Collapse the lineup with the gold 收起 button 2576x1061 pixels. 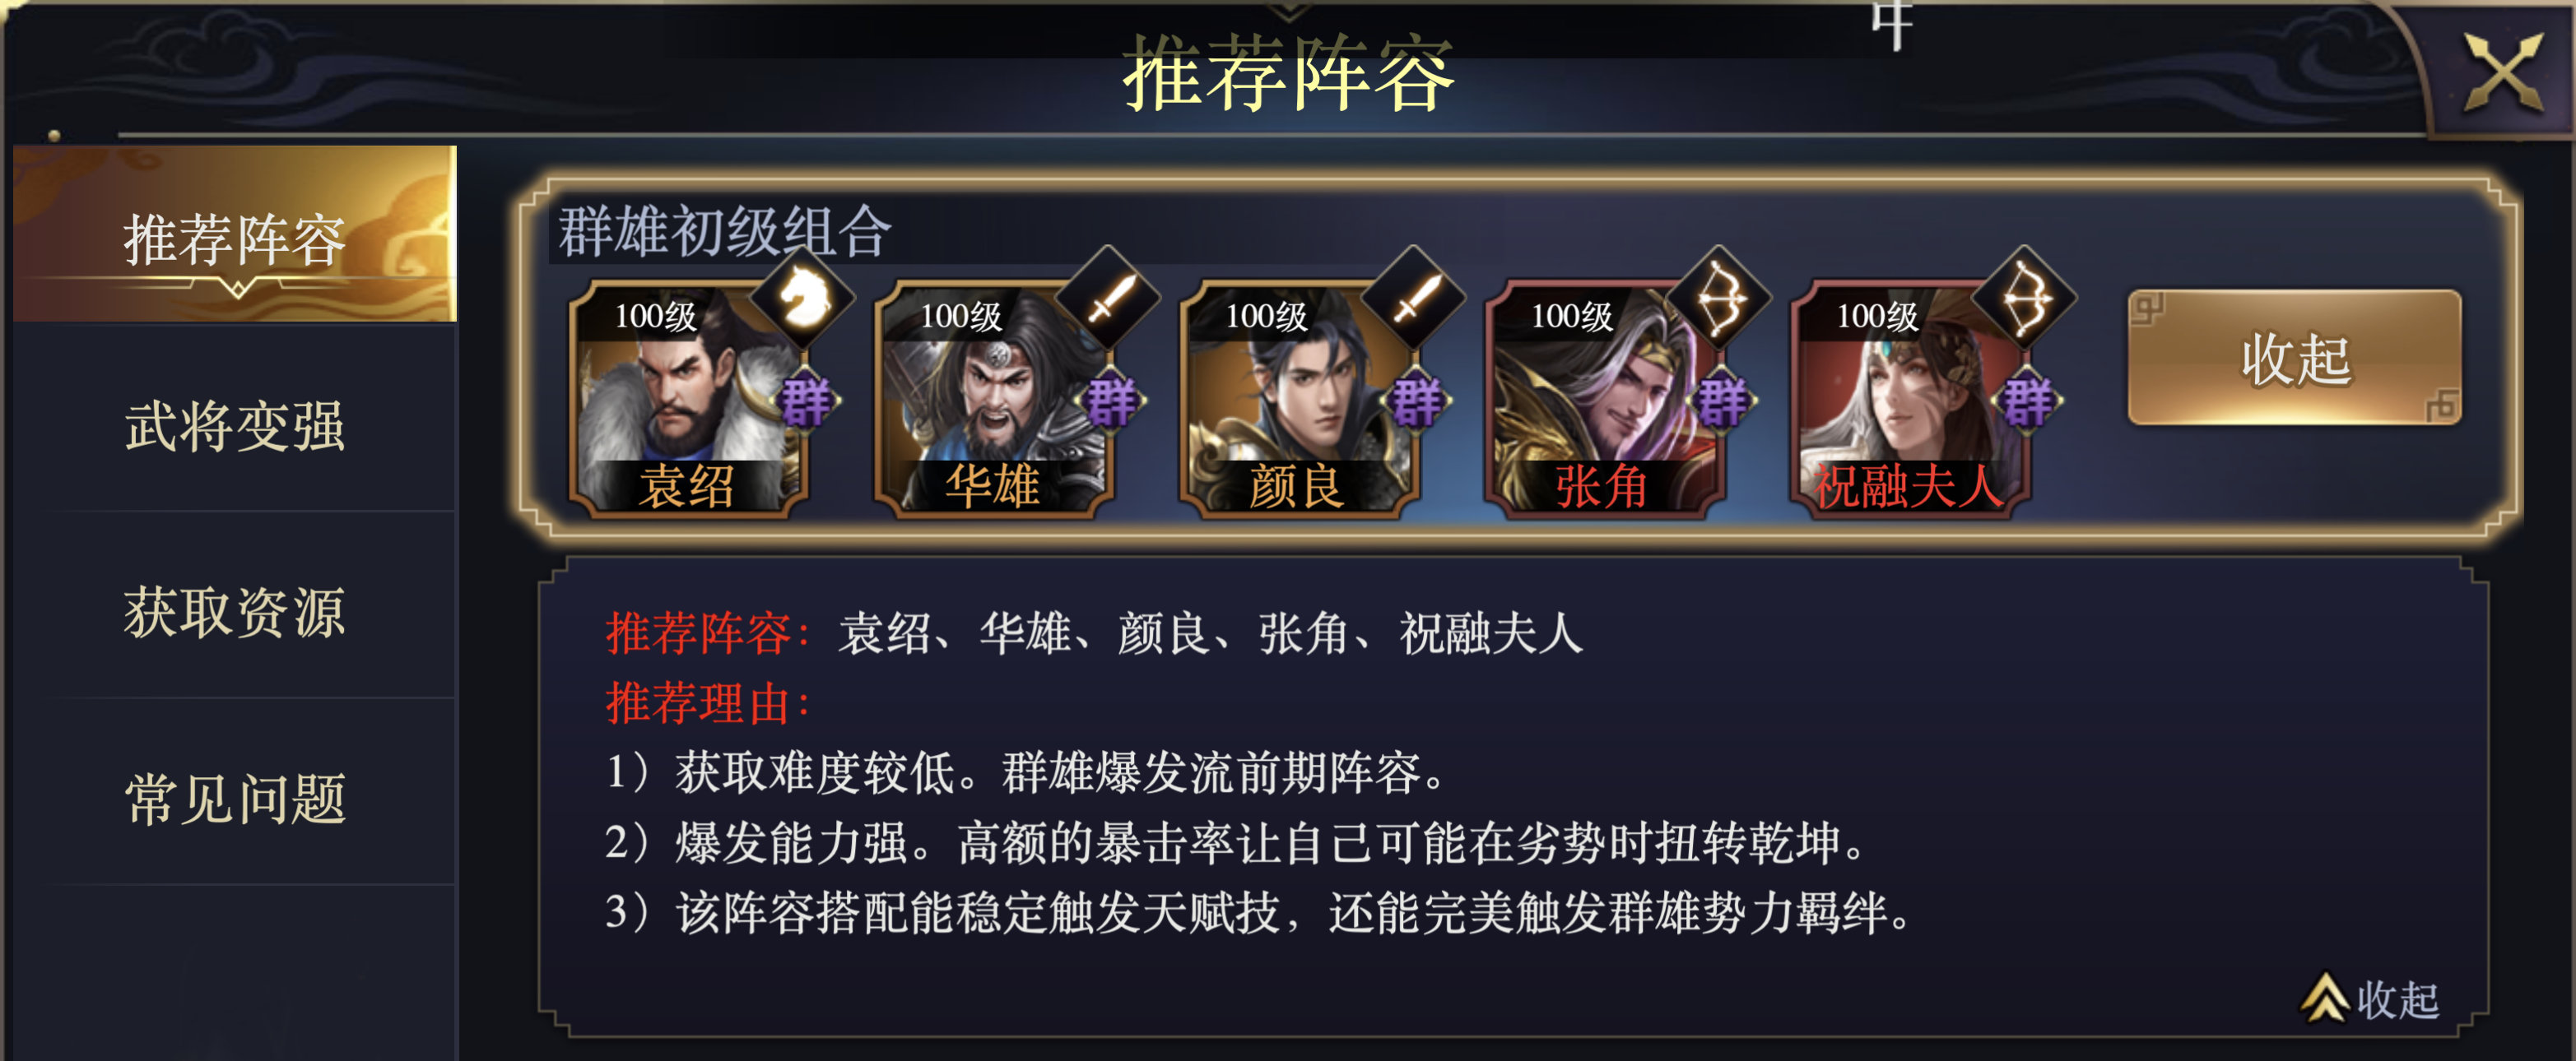2295,358
